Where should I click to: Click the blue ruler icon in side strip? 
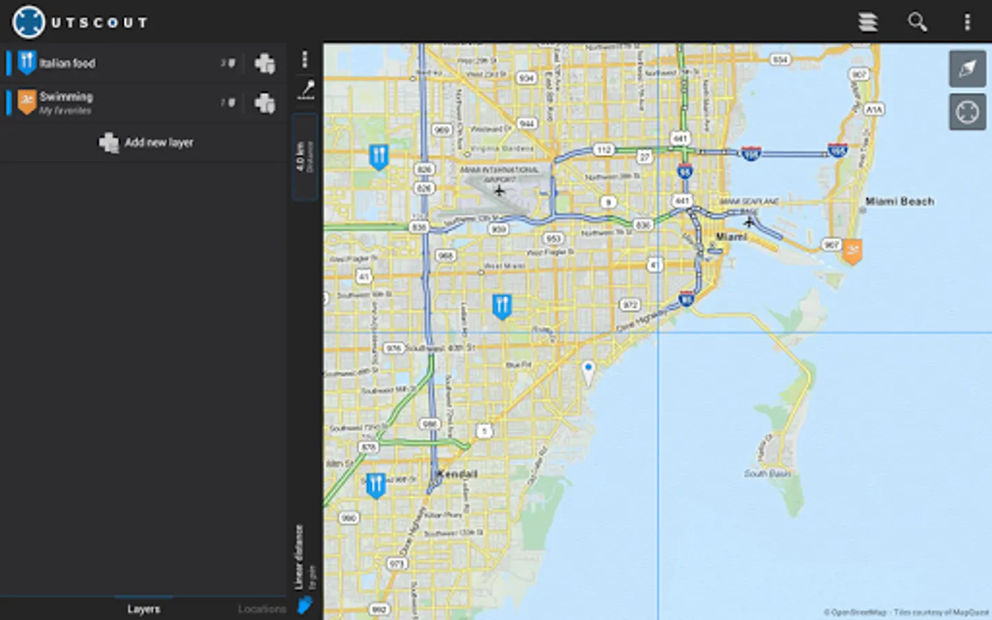tap(304, 605)
